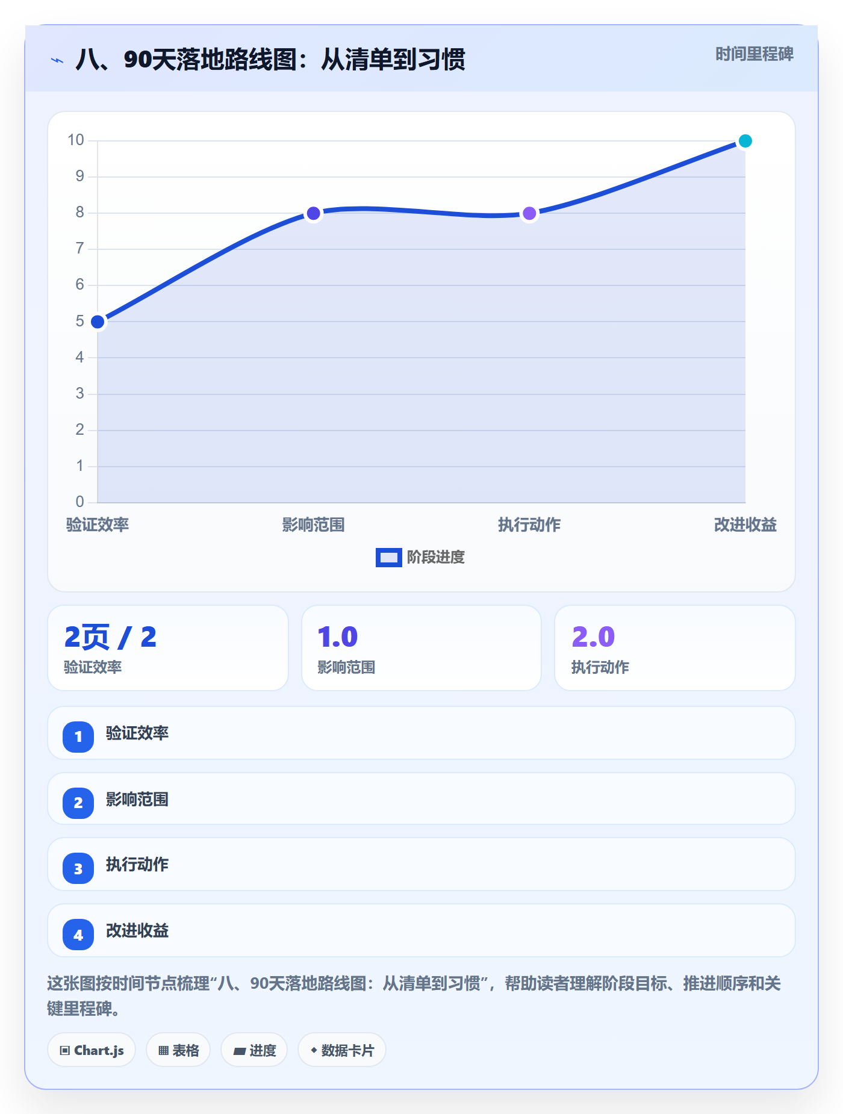Click the y-axis value 8
This screenshot has width=843, height=1114.
click(x=79, y=213)
